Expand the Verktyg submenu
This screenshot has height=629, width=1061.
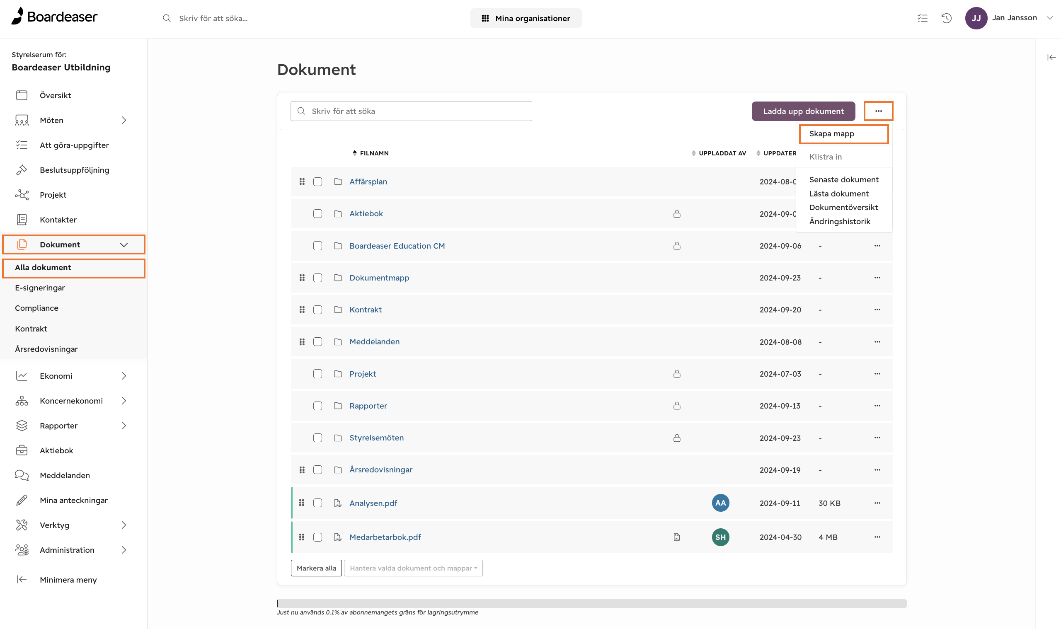tap(124, 525)
